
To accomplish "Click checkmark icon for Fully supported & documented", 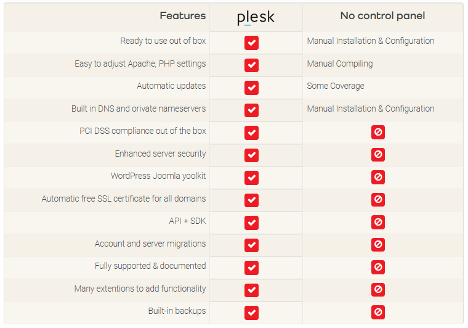I will pyautogui.click(x=251, y=268).
